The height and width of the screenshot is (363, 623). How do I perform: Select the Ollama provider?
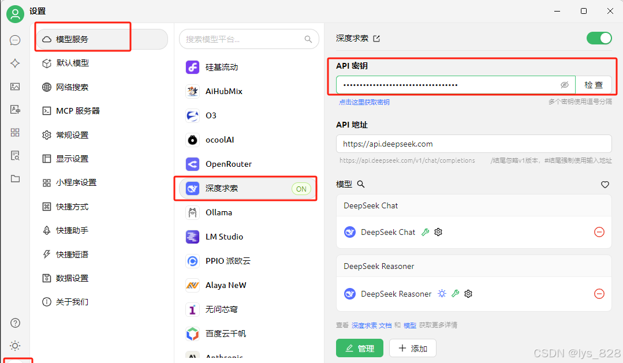pyautogui.click(x=249, y=212)
